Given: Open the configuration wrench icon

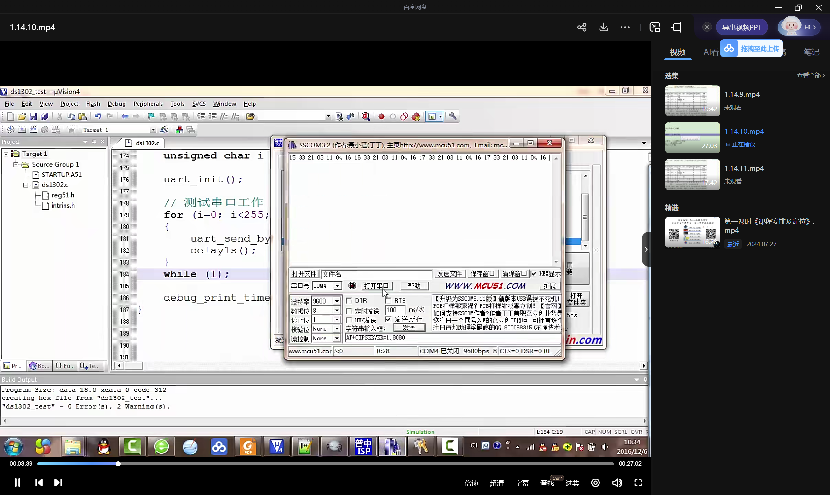Looking at the screenshot, I should (x=453, y=116).
